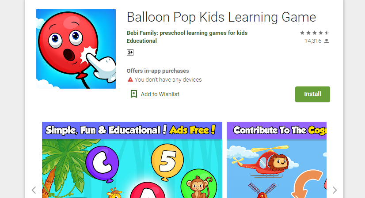Click the five-star rating display

click(x=315, y=33)
